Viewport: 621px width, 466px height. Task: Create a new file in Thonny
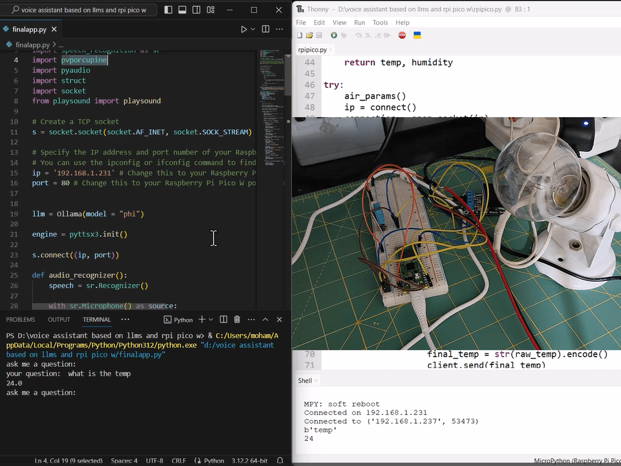(298, 35)
